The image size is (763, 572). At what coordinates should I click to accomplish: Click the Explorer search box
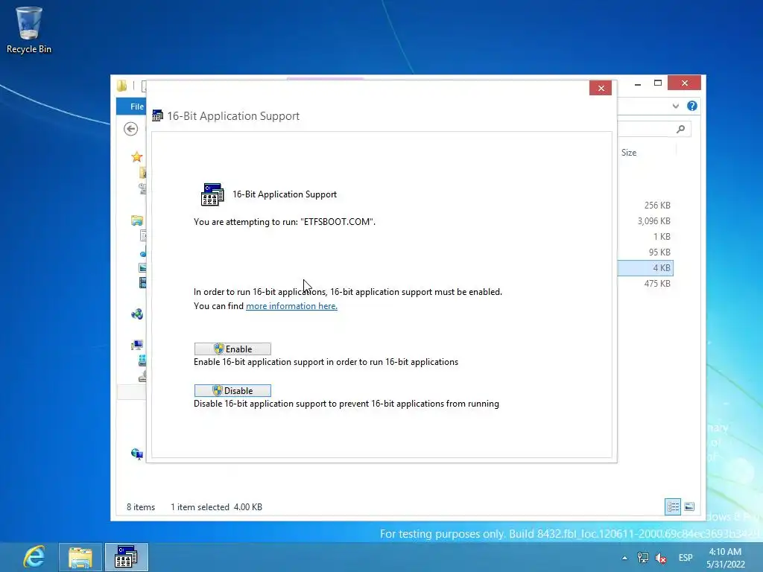[654, 129]
